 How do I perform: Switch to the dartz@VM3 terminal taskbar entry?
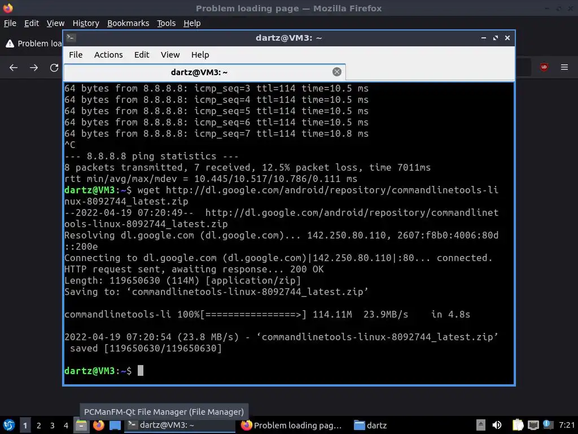pyautogui.click(x=179, y=425)
